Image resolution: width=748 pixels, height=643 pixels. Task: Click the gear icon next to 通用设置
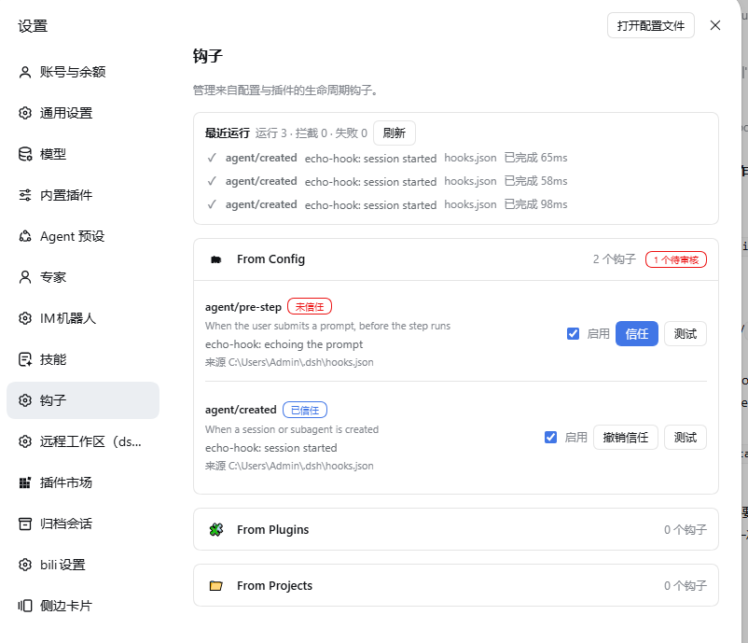tap(25, 113)
